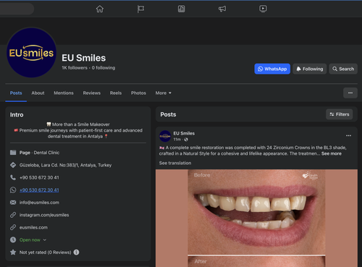Click the EU Smiles post author avatar
The height and width of the screenshot is (267, 362).
pyautogui.click(x=165, y=136)
